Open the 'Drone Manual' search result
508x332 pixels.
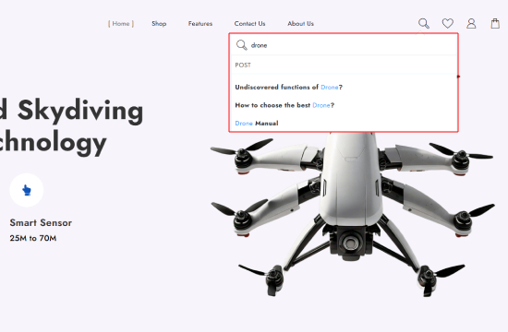[x=257, y=124]
